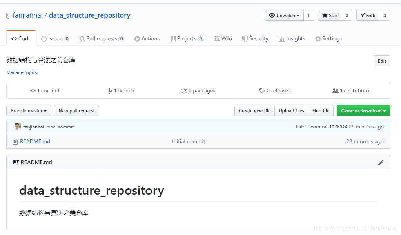Click the README.md panel book icon
Screen dimensions: 401x235
pyautogui.click(x=16, y=163)
